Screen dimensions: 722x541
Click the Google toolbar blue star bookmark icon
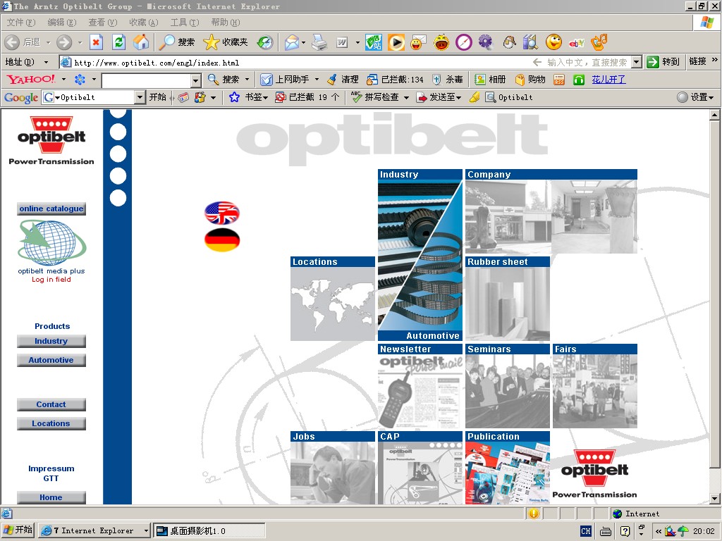[x=234, y=97]
